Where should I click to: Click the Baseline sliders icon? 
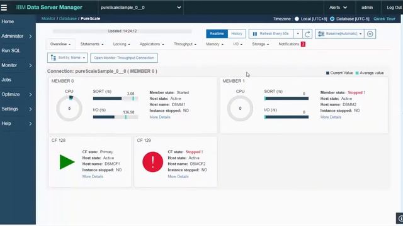(321, 34)
